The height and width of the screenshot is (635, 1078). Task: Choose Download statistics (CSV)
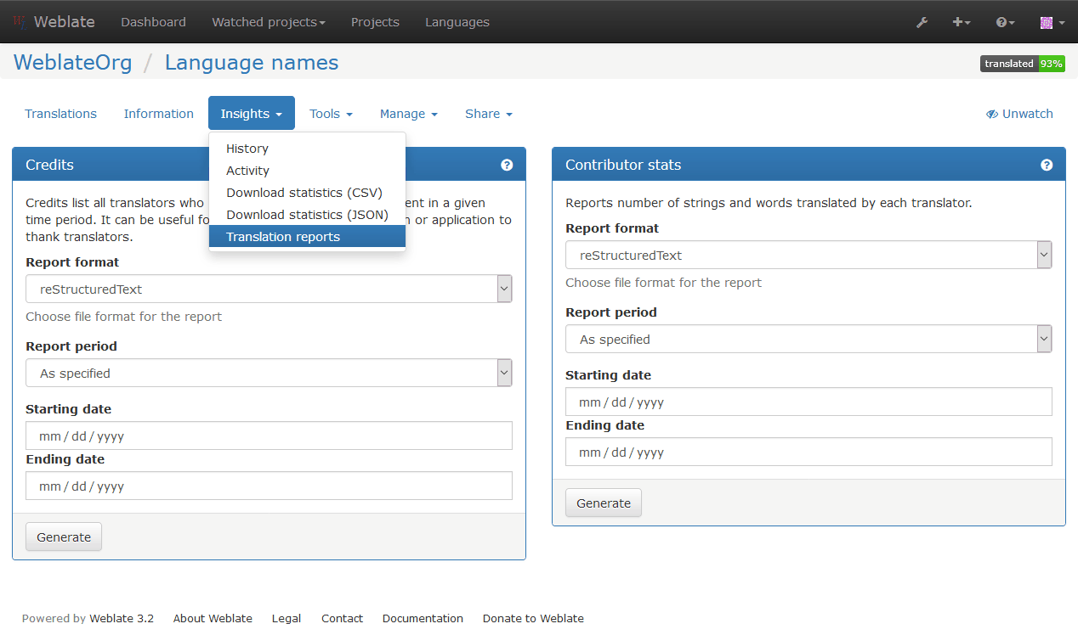pos(307,193)
